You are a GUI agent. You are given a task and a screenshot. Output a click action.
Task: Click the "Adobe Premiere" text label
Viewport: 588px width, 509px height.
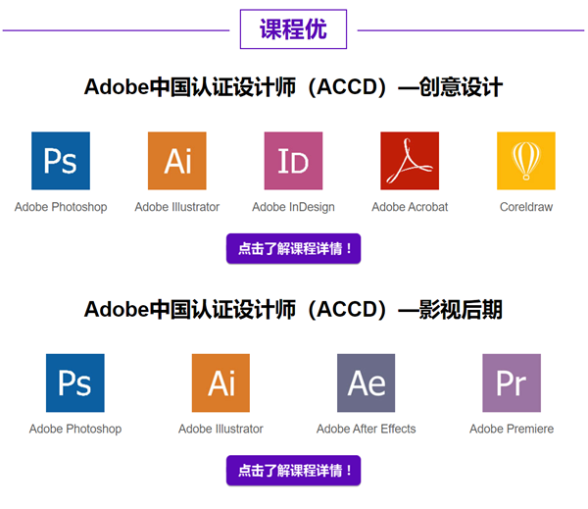pyautogui.click(x=512, y=429)
